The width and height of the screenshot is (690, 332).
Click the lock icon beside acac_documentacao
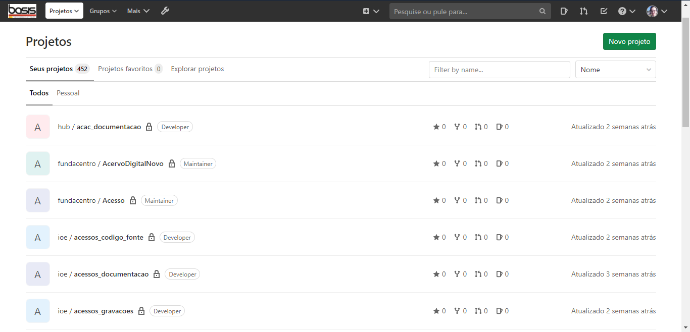(x=149, y=127)
